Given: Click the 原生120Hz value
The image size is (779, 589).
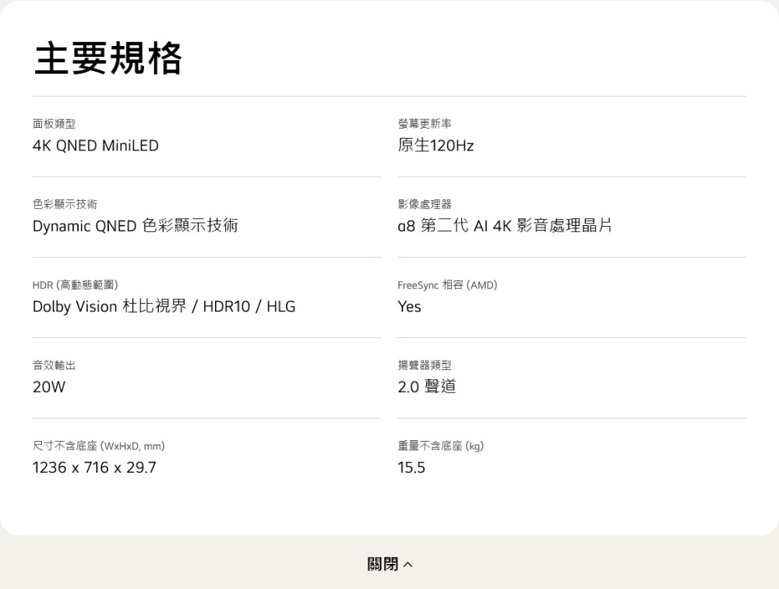Looking at the screenshot, I should coord(435,146).
